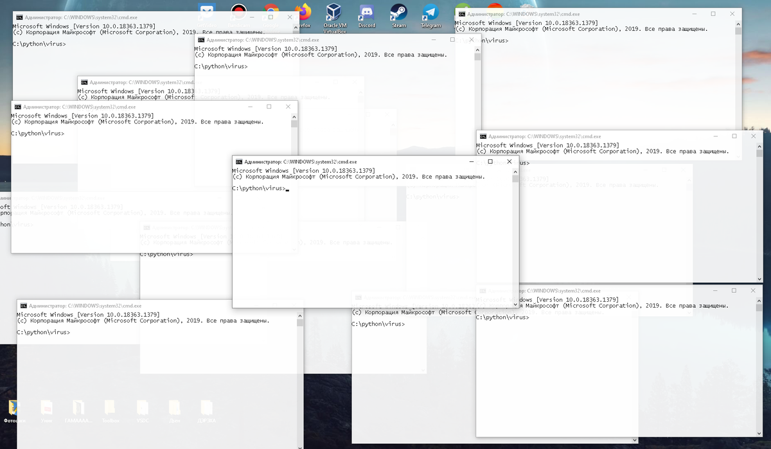Viewport: 771px width, 449px height.
Task: Maximize the cmd window beside the Telegram icon
Action: [713, 13]
